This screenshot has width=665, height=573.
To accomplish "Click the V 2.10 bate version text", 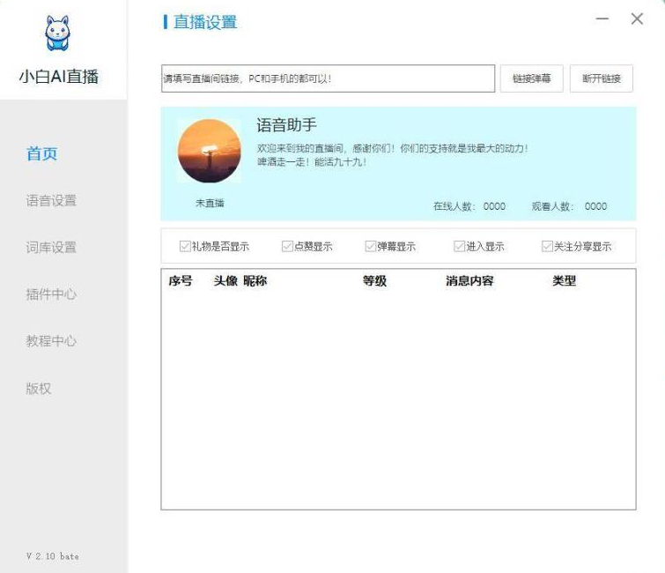I will [x=53, y=556].
